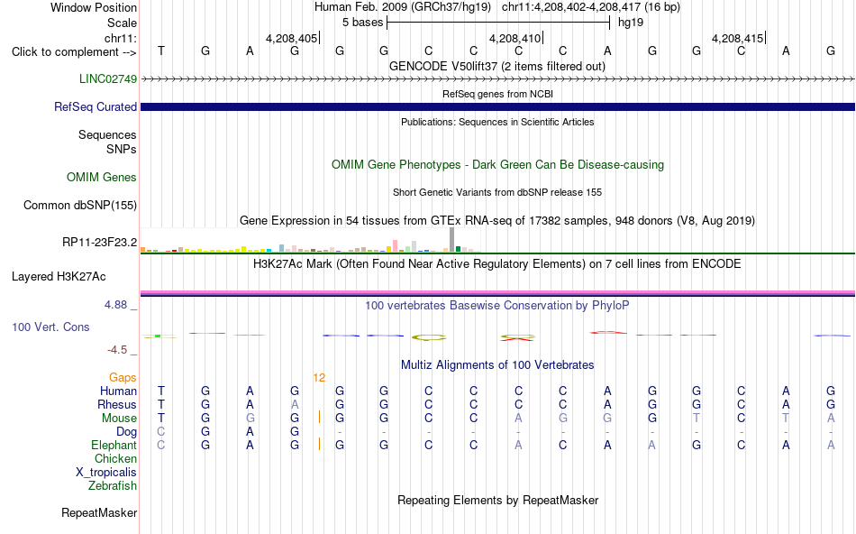This screenshot has width=856, height=534.
Task: Select the Mouse alignment row label
Action: [x=120, y=419]
